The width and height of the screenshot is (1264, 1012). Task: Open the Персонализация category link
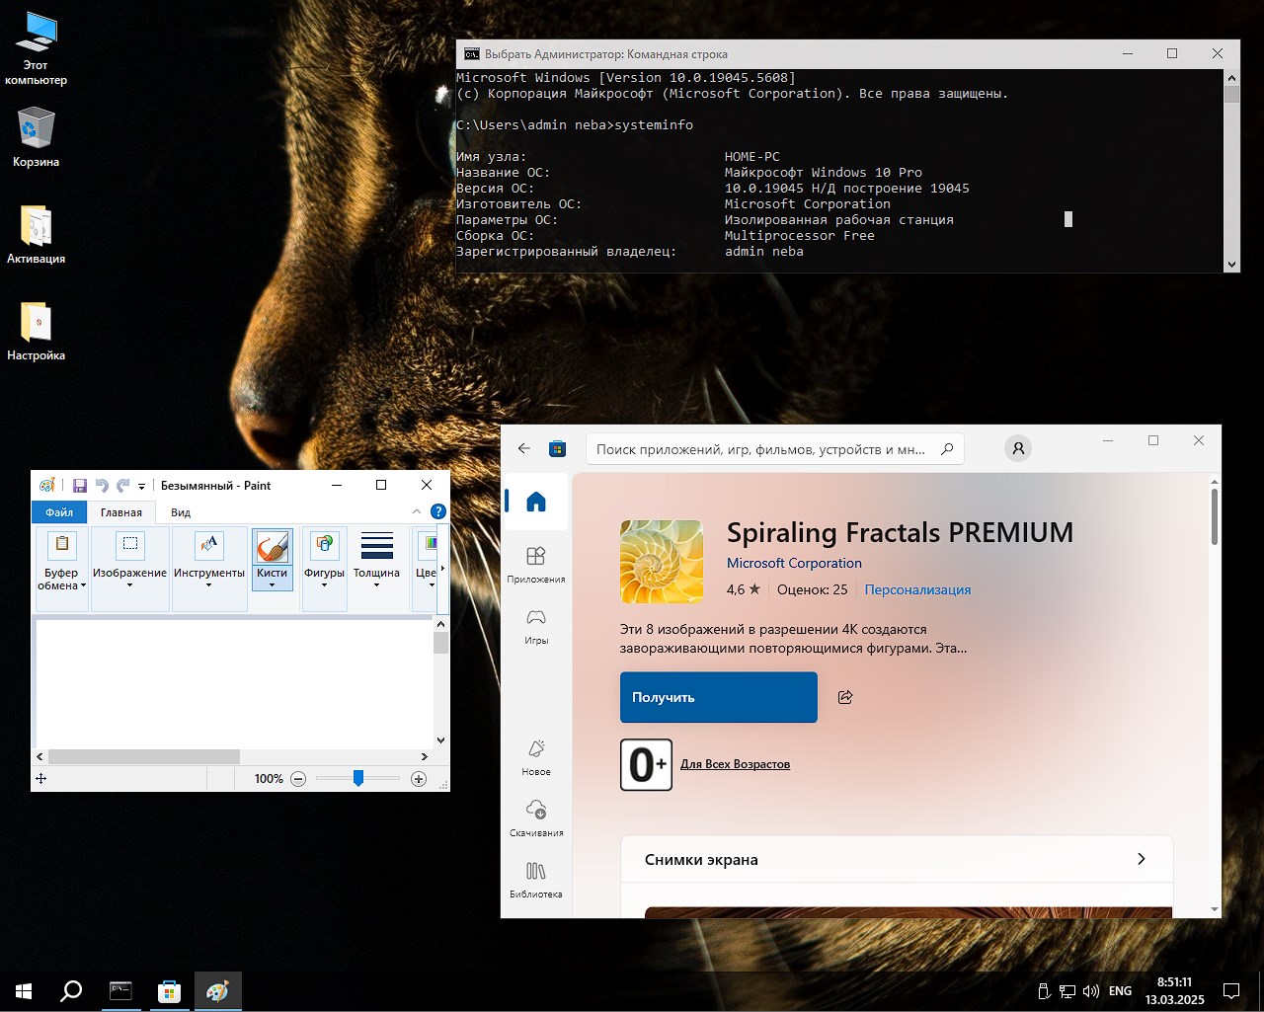point(917,589)
